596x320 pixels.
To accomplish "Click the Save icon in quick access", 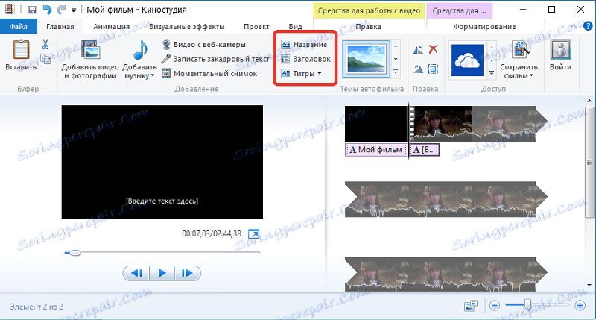I will click(32, 10).
